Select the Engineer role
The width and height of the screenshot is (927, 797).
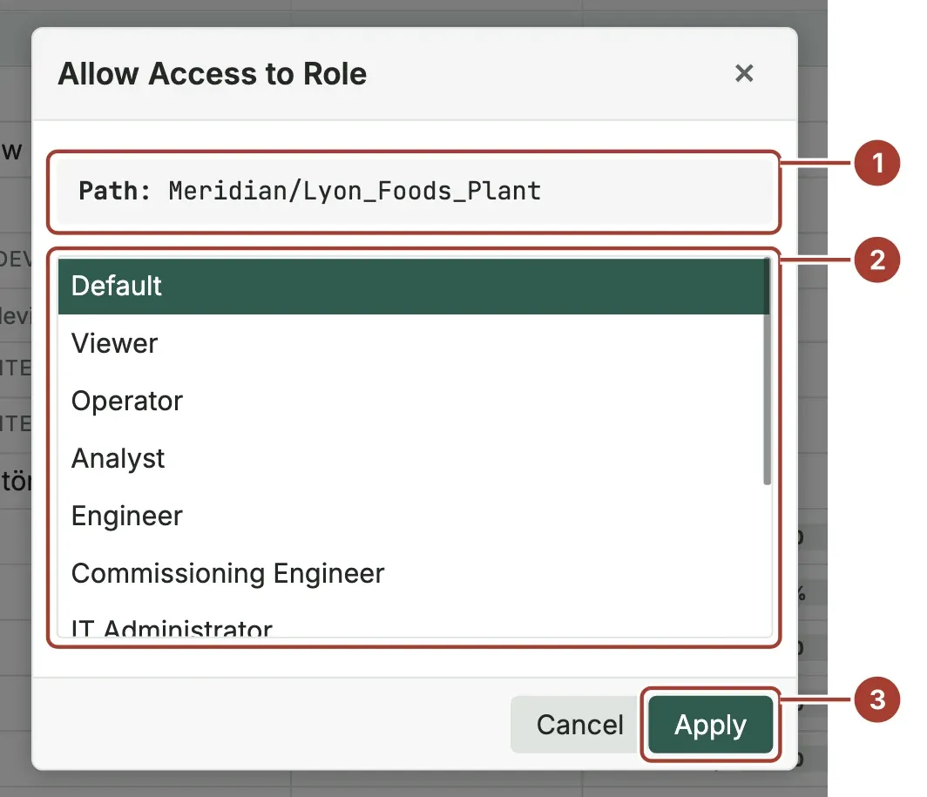[x=411, y=516]
